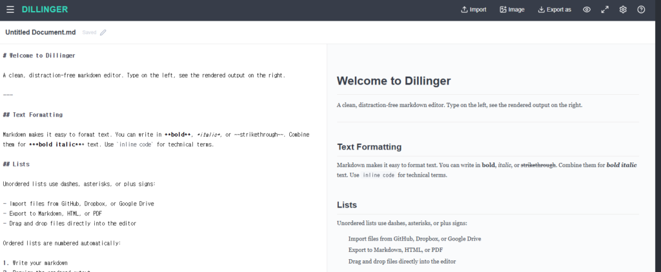The image size is (661, 272).
Task: Rename document with the pencil icon
Action: pyautogui.click(x=103, y=32)
